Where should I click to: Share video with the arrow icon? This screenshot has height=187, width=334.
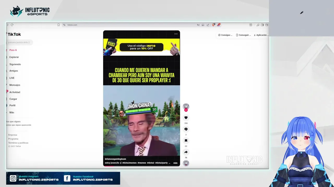coord(186,152)
